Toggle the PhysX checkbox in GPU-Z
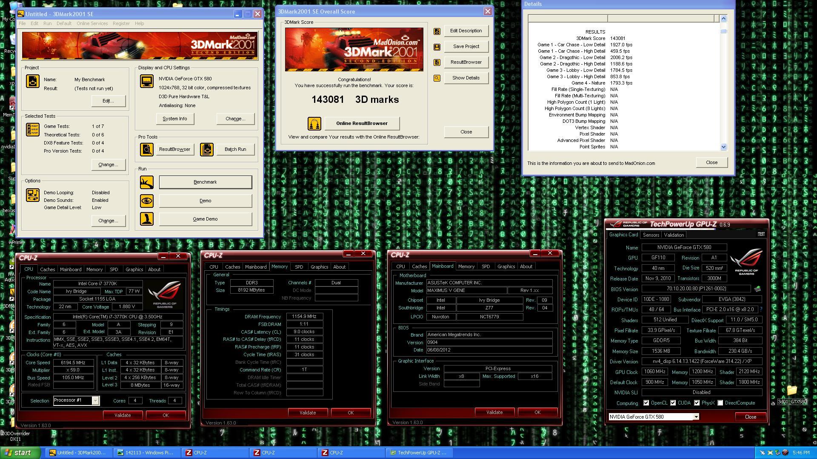This screenshot has height=459, width=817. click(697, 403)
